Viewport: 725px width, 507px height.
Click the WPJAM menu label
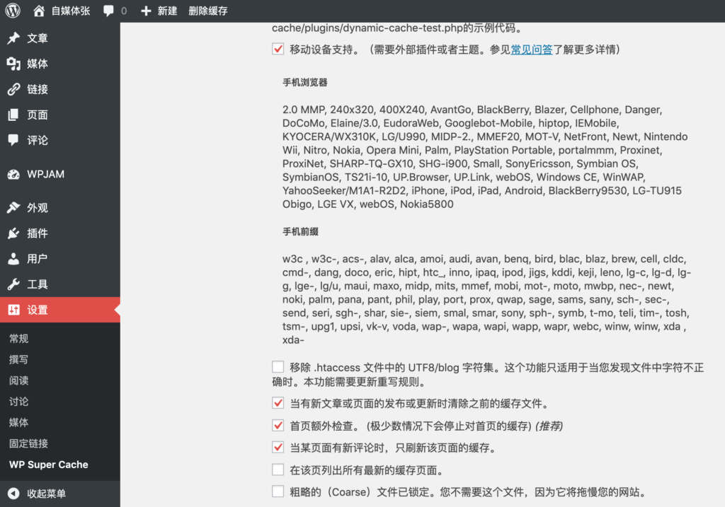point(46,174)
